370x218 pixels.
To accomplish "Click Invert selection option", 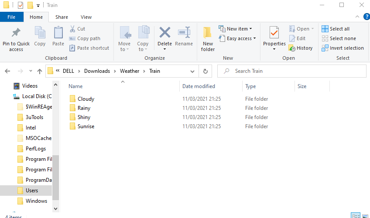I will (343, 48).
